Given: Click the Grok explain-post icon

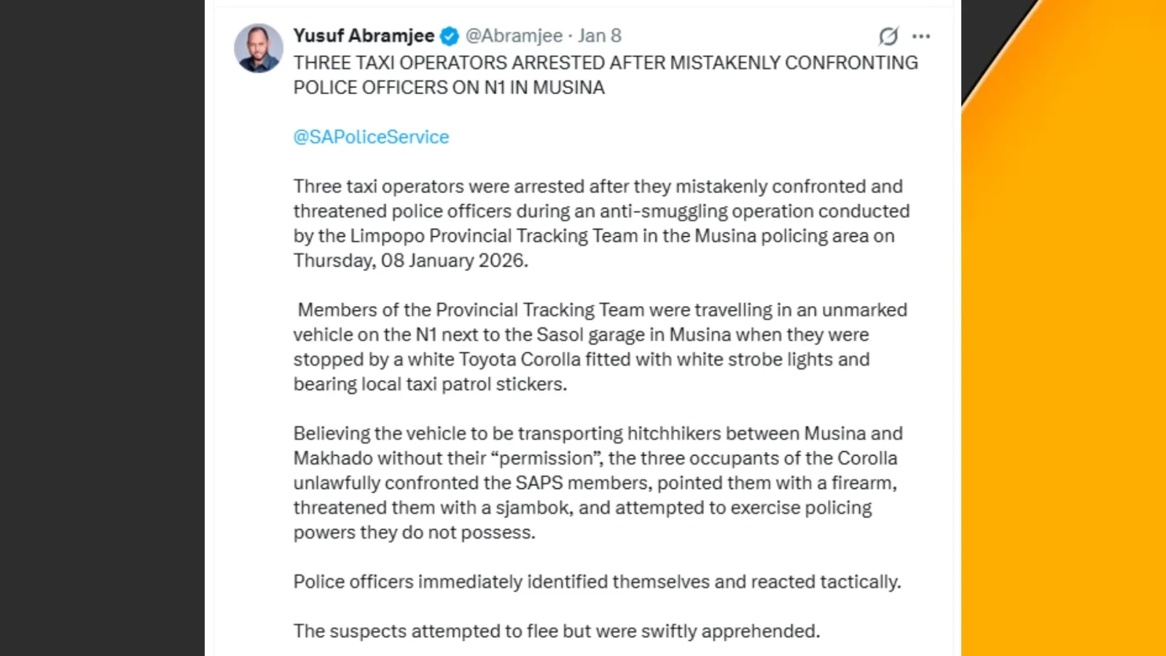Looking at the screenshot, I should tap(888, 36).
